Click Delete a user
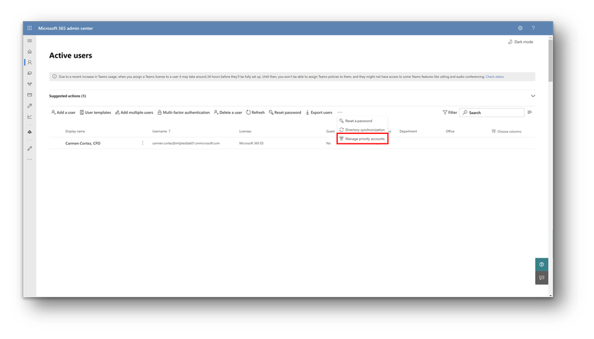 point(228,112)
